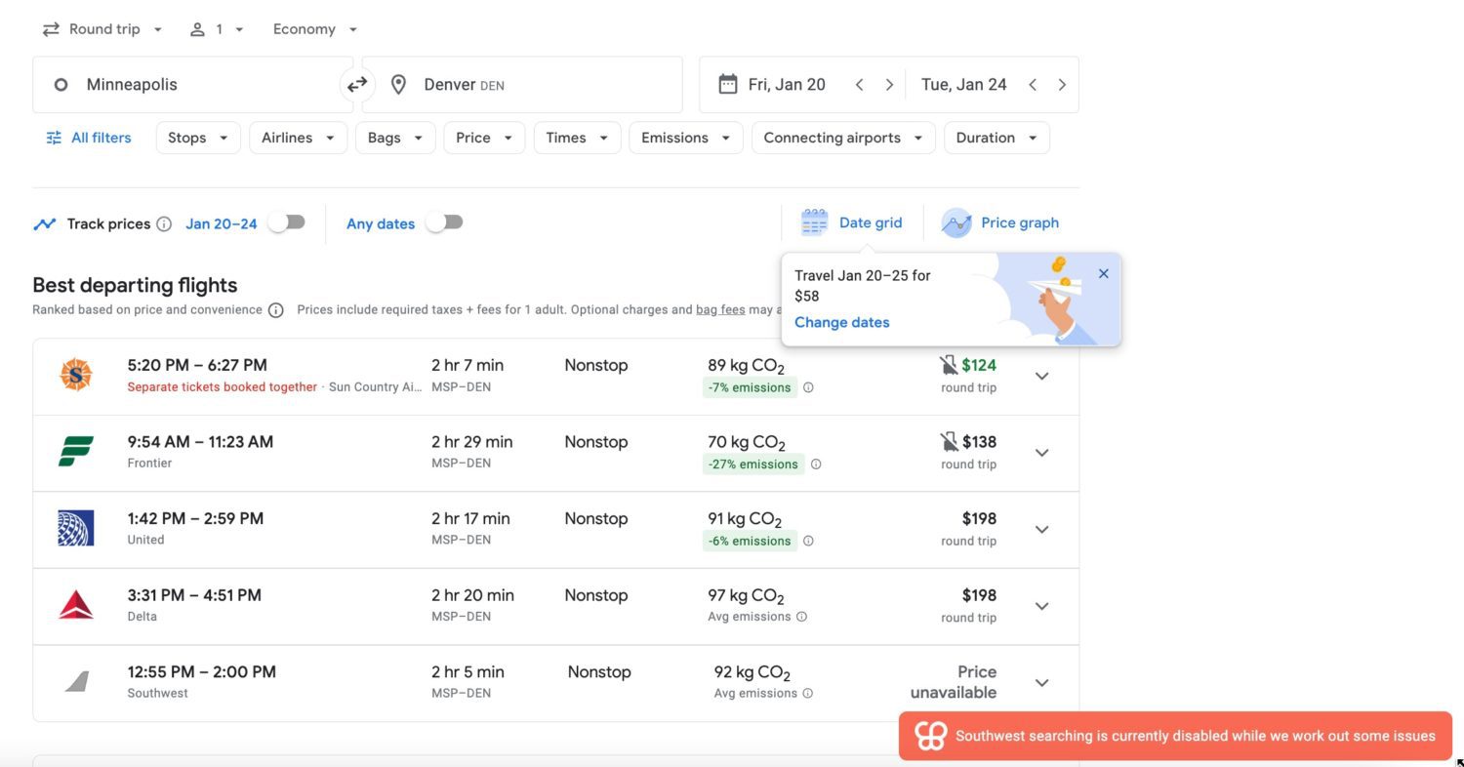Click the ranking info icon
The image size is (1464, 767).
(x=276, y=310)
